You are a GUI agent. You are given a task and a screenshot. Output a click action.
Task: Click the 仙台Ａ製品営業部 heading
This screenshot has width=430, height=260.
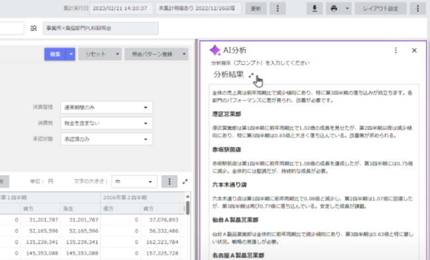(236, 220)
